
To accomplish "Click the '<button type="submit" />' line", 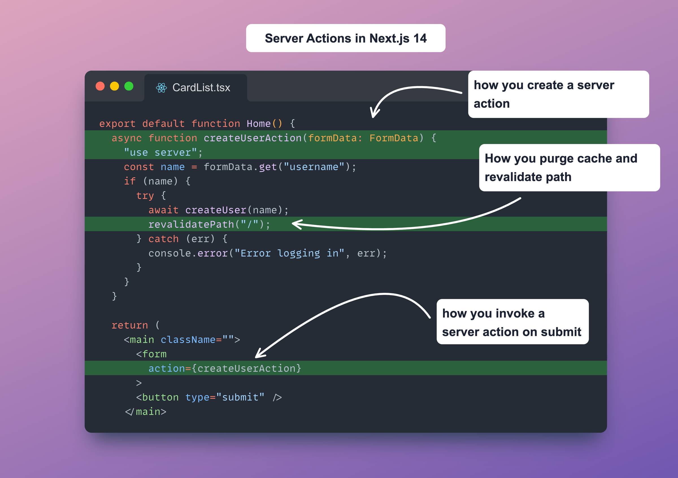I will point(209,397).
